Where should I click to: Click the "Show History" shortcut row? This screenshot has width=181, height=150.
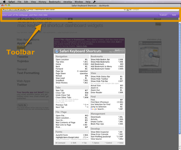(x=72, y=83)
